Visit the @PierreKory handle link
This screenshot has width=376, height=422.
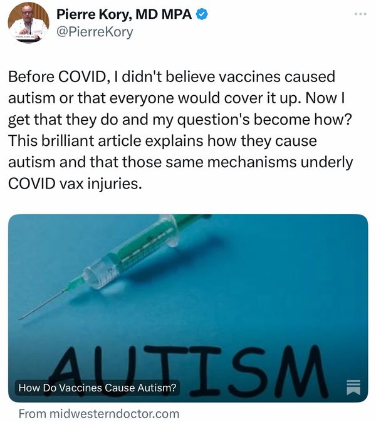tap(95, 32)
